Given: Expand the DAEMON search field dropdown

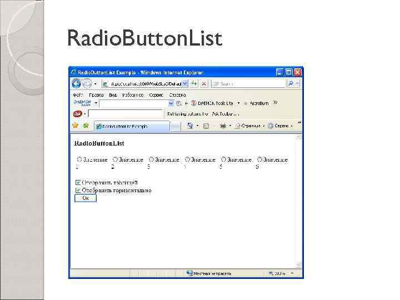Looking at the screenshot, I should [171, 103].
